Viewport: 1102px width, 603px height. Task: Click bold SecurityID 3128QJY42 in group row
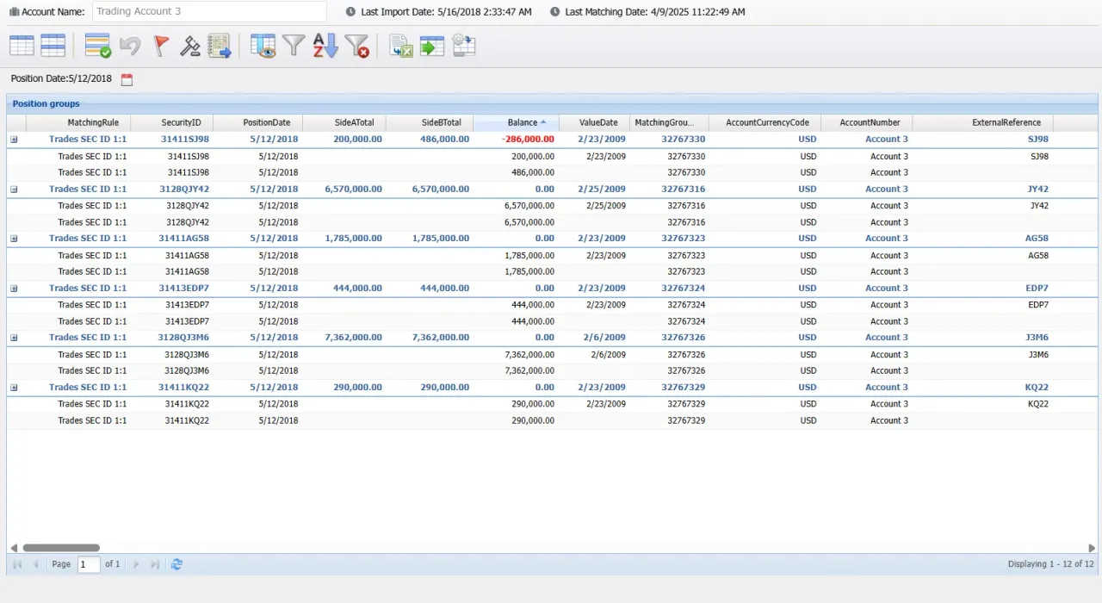click(184, 190)
